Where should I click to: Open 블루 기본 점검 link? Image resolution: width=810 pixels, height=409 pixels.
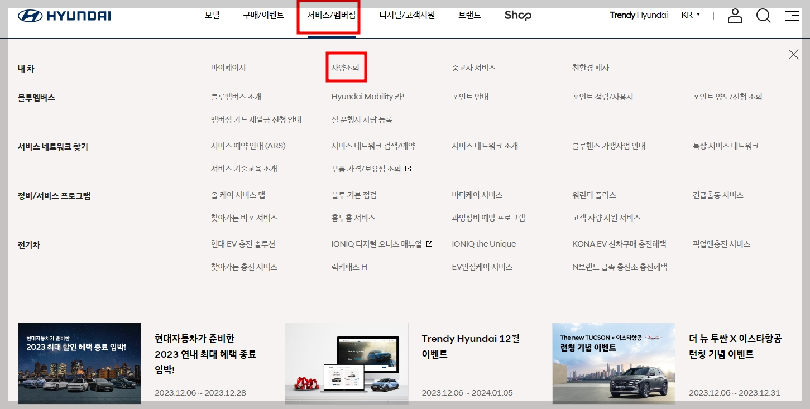tap(354, 195)
